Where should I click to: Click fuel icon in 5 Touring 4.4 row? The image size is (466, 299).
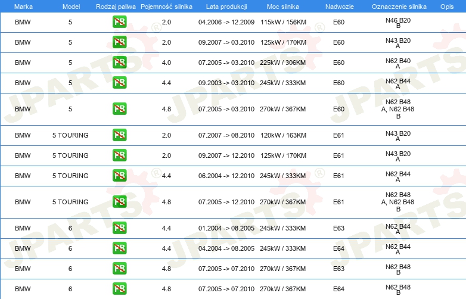(119, 176)
